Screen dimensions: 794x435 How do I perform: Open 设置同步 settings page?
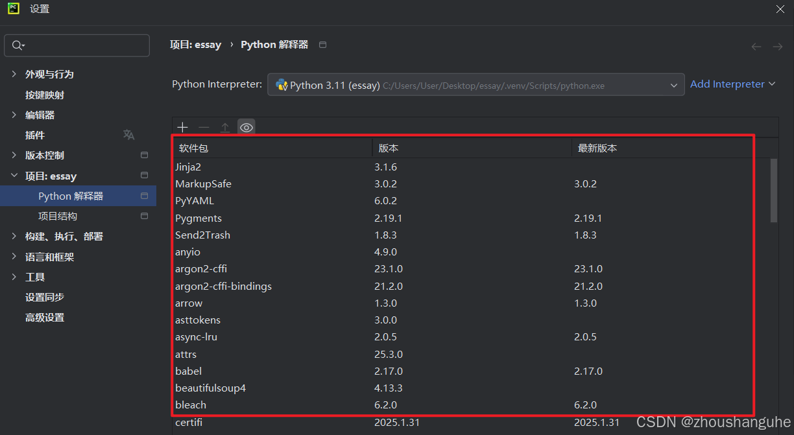pyautogui.click(x=45, y=297)
